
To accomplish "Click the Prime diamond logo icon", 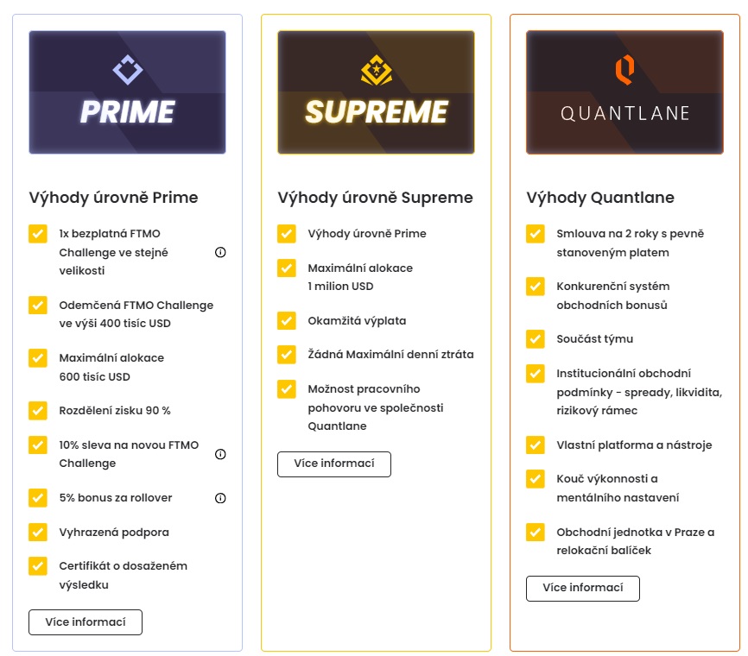I will click(127, 70).
